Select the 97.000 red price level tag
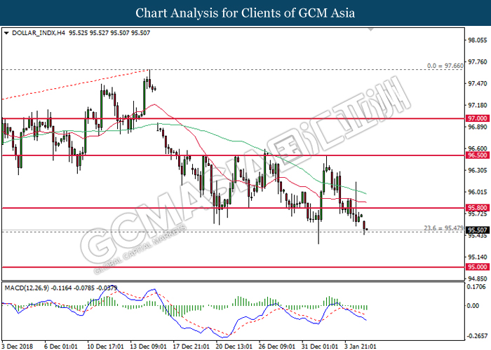This screenshot has height=350, width=491. pos(477,118)
